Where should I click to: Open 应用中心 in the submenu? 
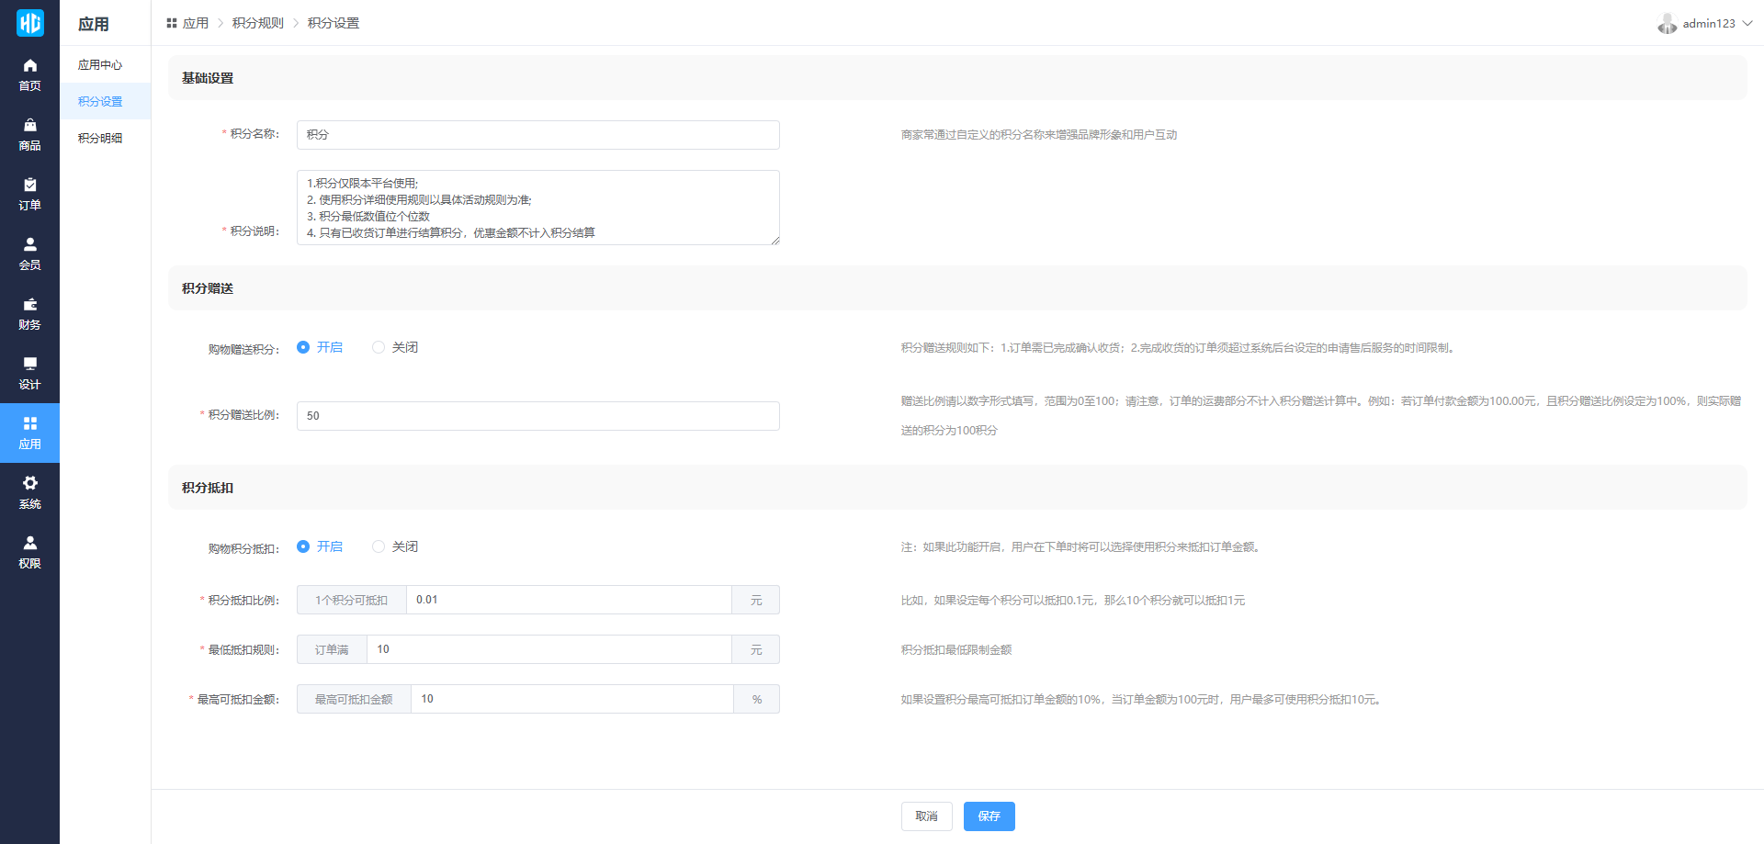(x=100, y=65)
